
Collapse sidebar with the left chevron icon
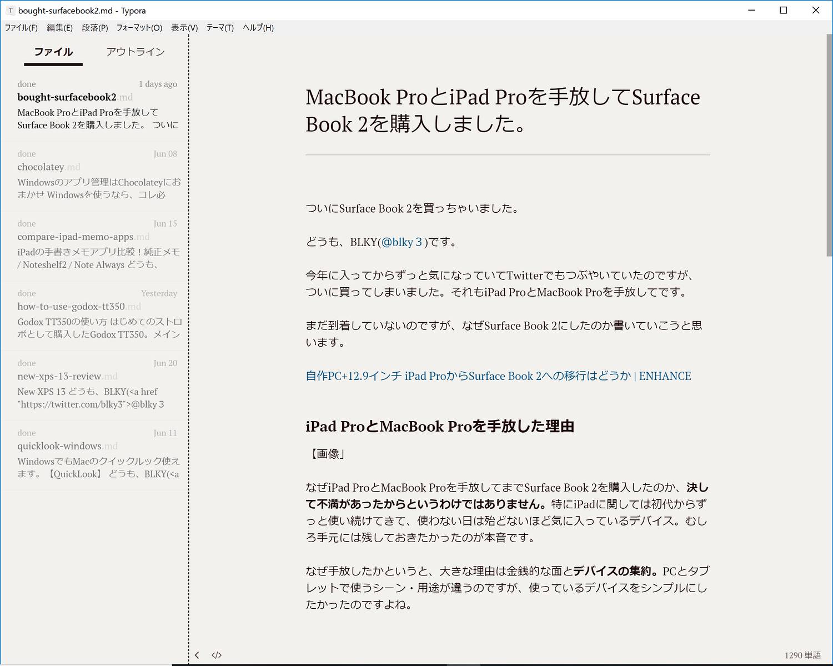point(197,655)
